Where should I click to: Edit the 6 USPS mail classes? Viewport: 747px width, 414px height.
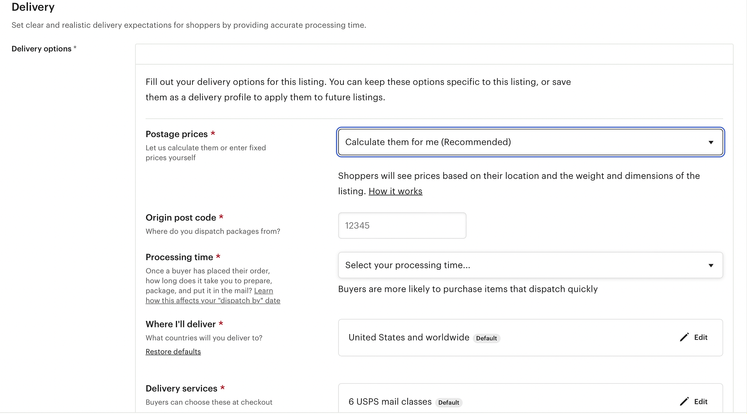click(x=694, y=401)
